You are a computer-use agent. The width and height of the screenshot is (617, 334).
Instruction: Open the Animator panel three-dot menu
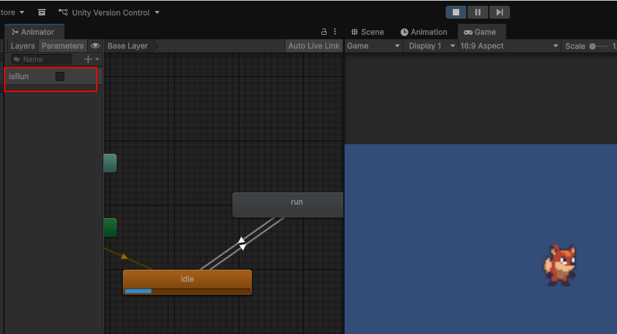(335, 32)
